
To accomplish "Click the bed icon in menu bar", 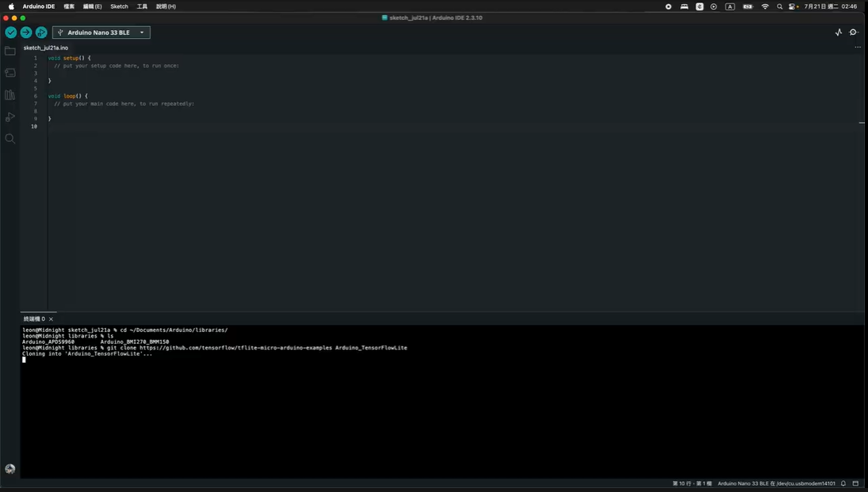I will (x=684, y=6).
